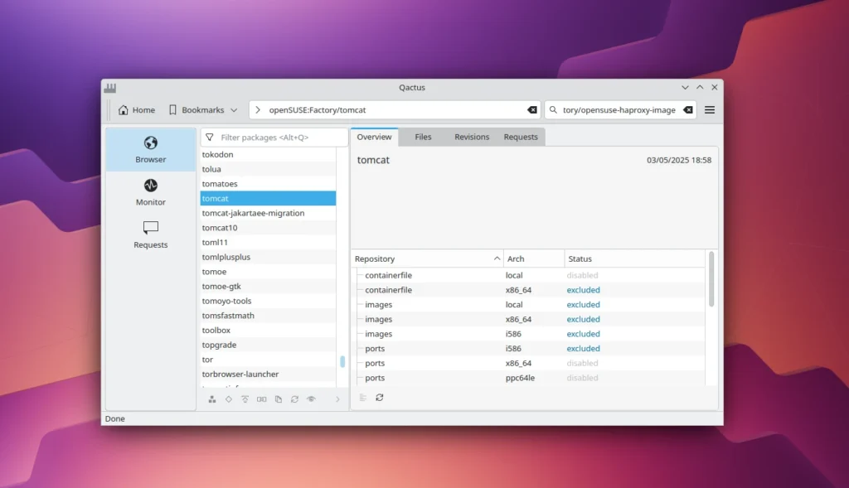Expand the package toolbar overflow chevron
This screenshot has width=849, height=488.
pos(337,399)
